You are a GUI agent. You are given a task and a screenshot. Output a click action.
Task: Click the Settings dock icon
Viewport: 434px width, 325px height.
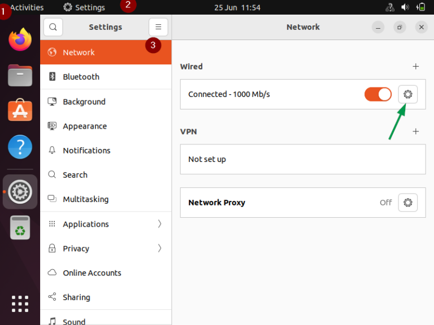(x=20, y=191)
